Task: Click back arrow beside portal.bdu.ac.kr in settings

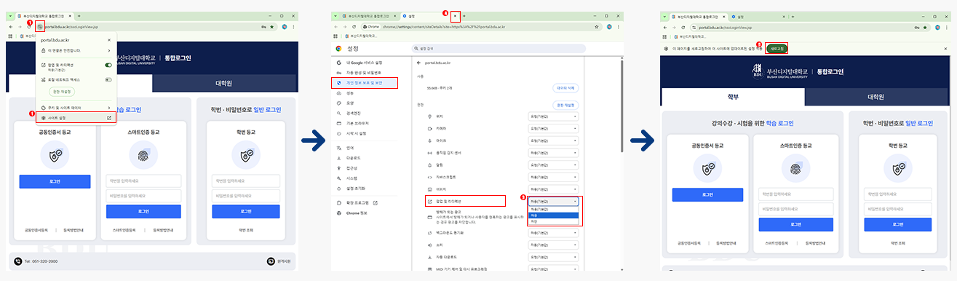Action: coord(418,63)
